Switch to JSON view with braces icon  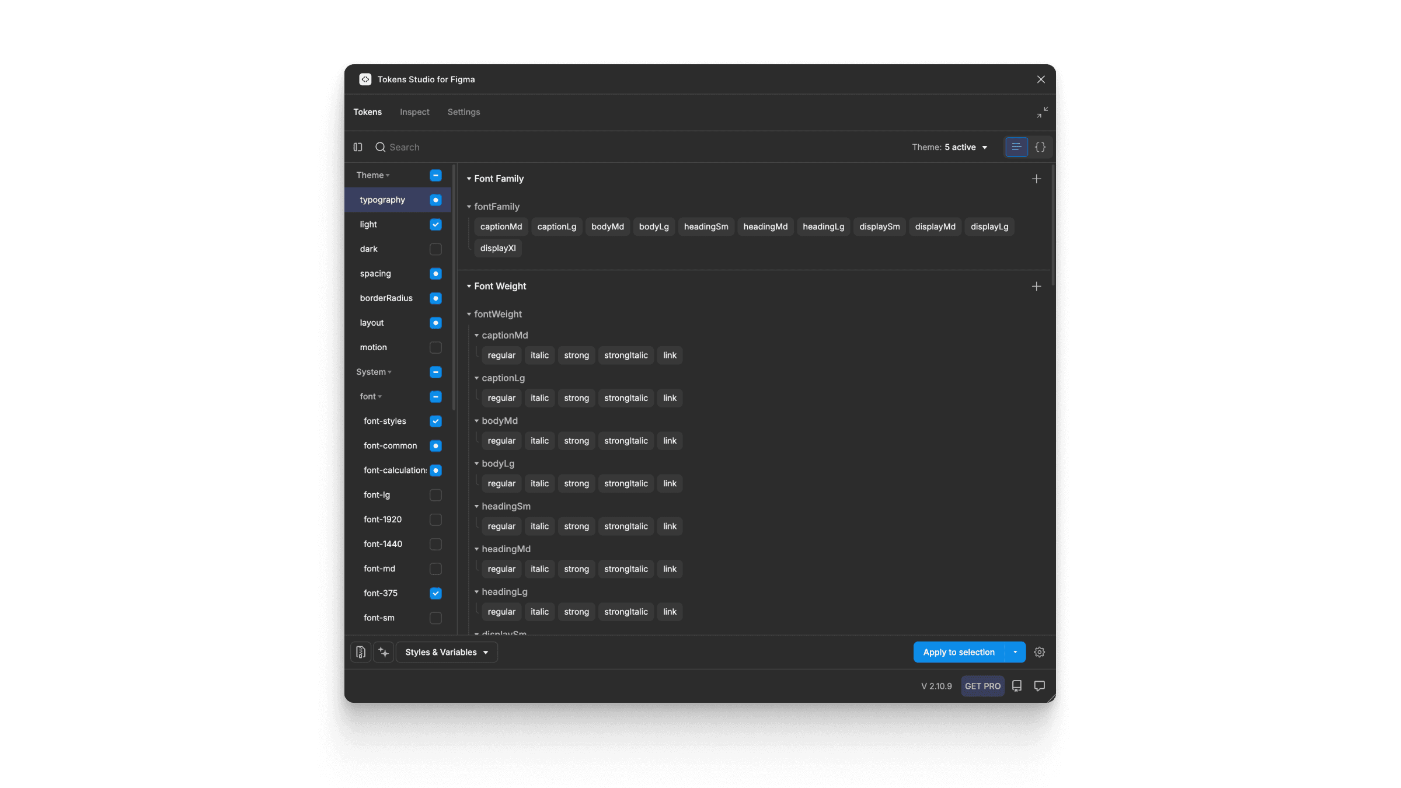tap(1040, 147)
